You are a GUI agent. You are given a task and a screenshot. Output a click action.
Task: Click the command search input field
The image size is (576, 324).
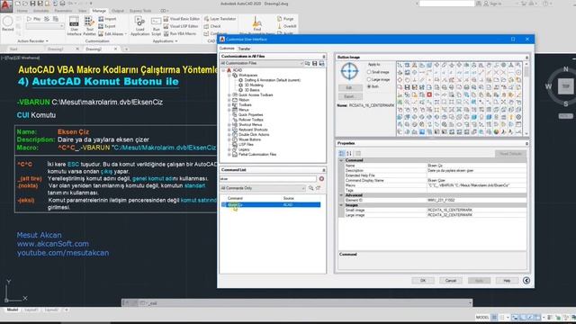268,179
